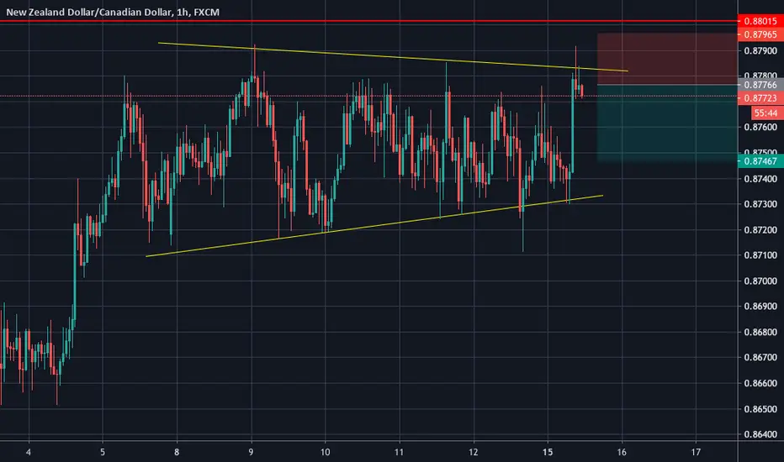This screenshot has height=462, width=784.
Task: Click date 12 on the time axis
Action: point(474,452)
